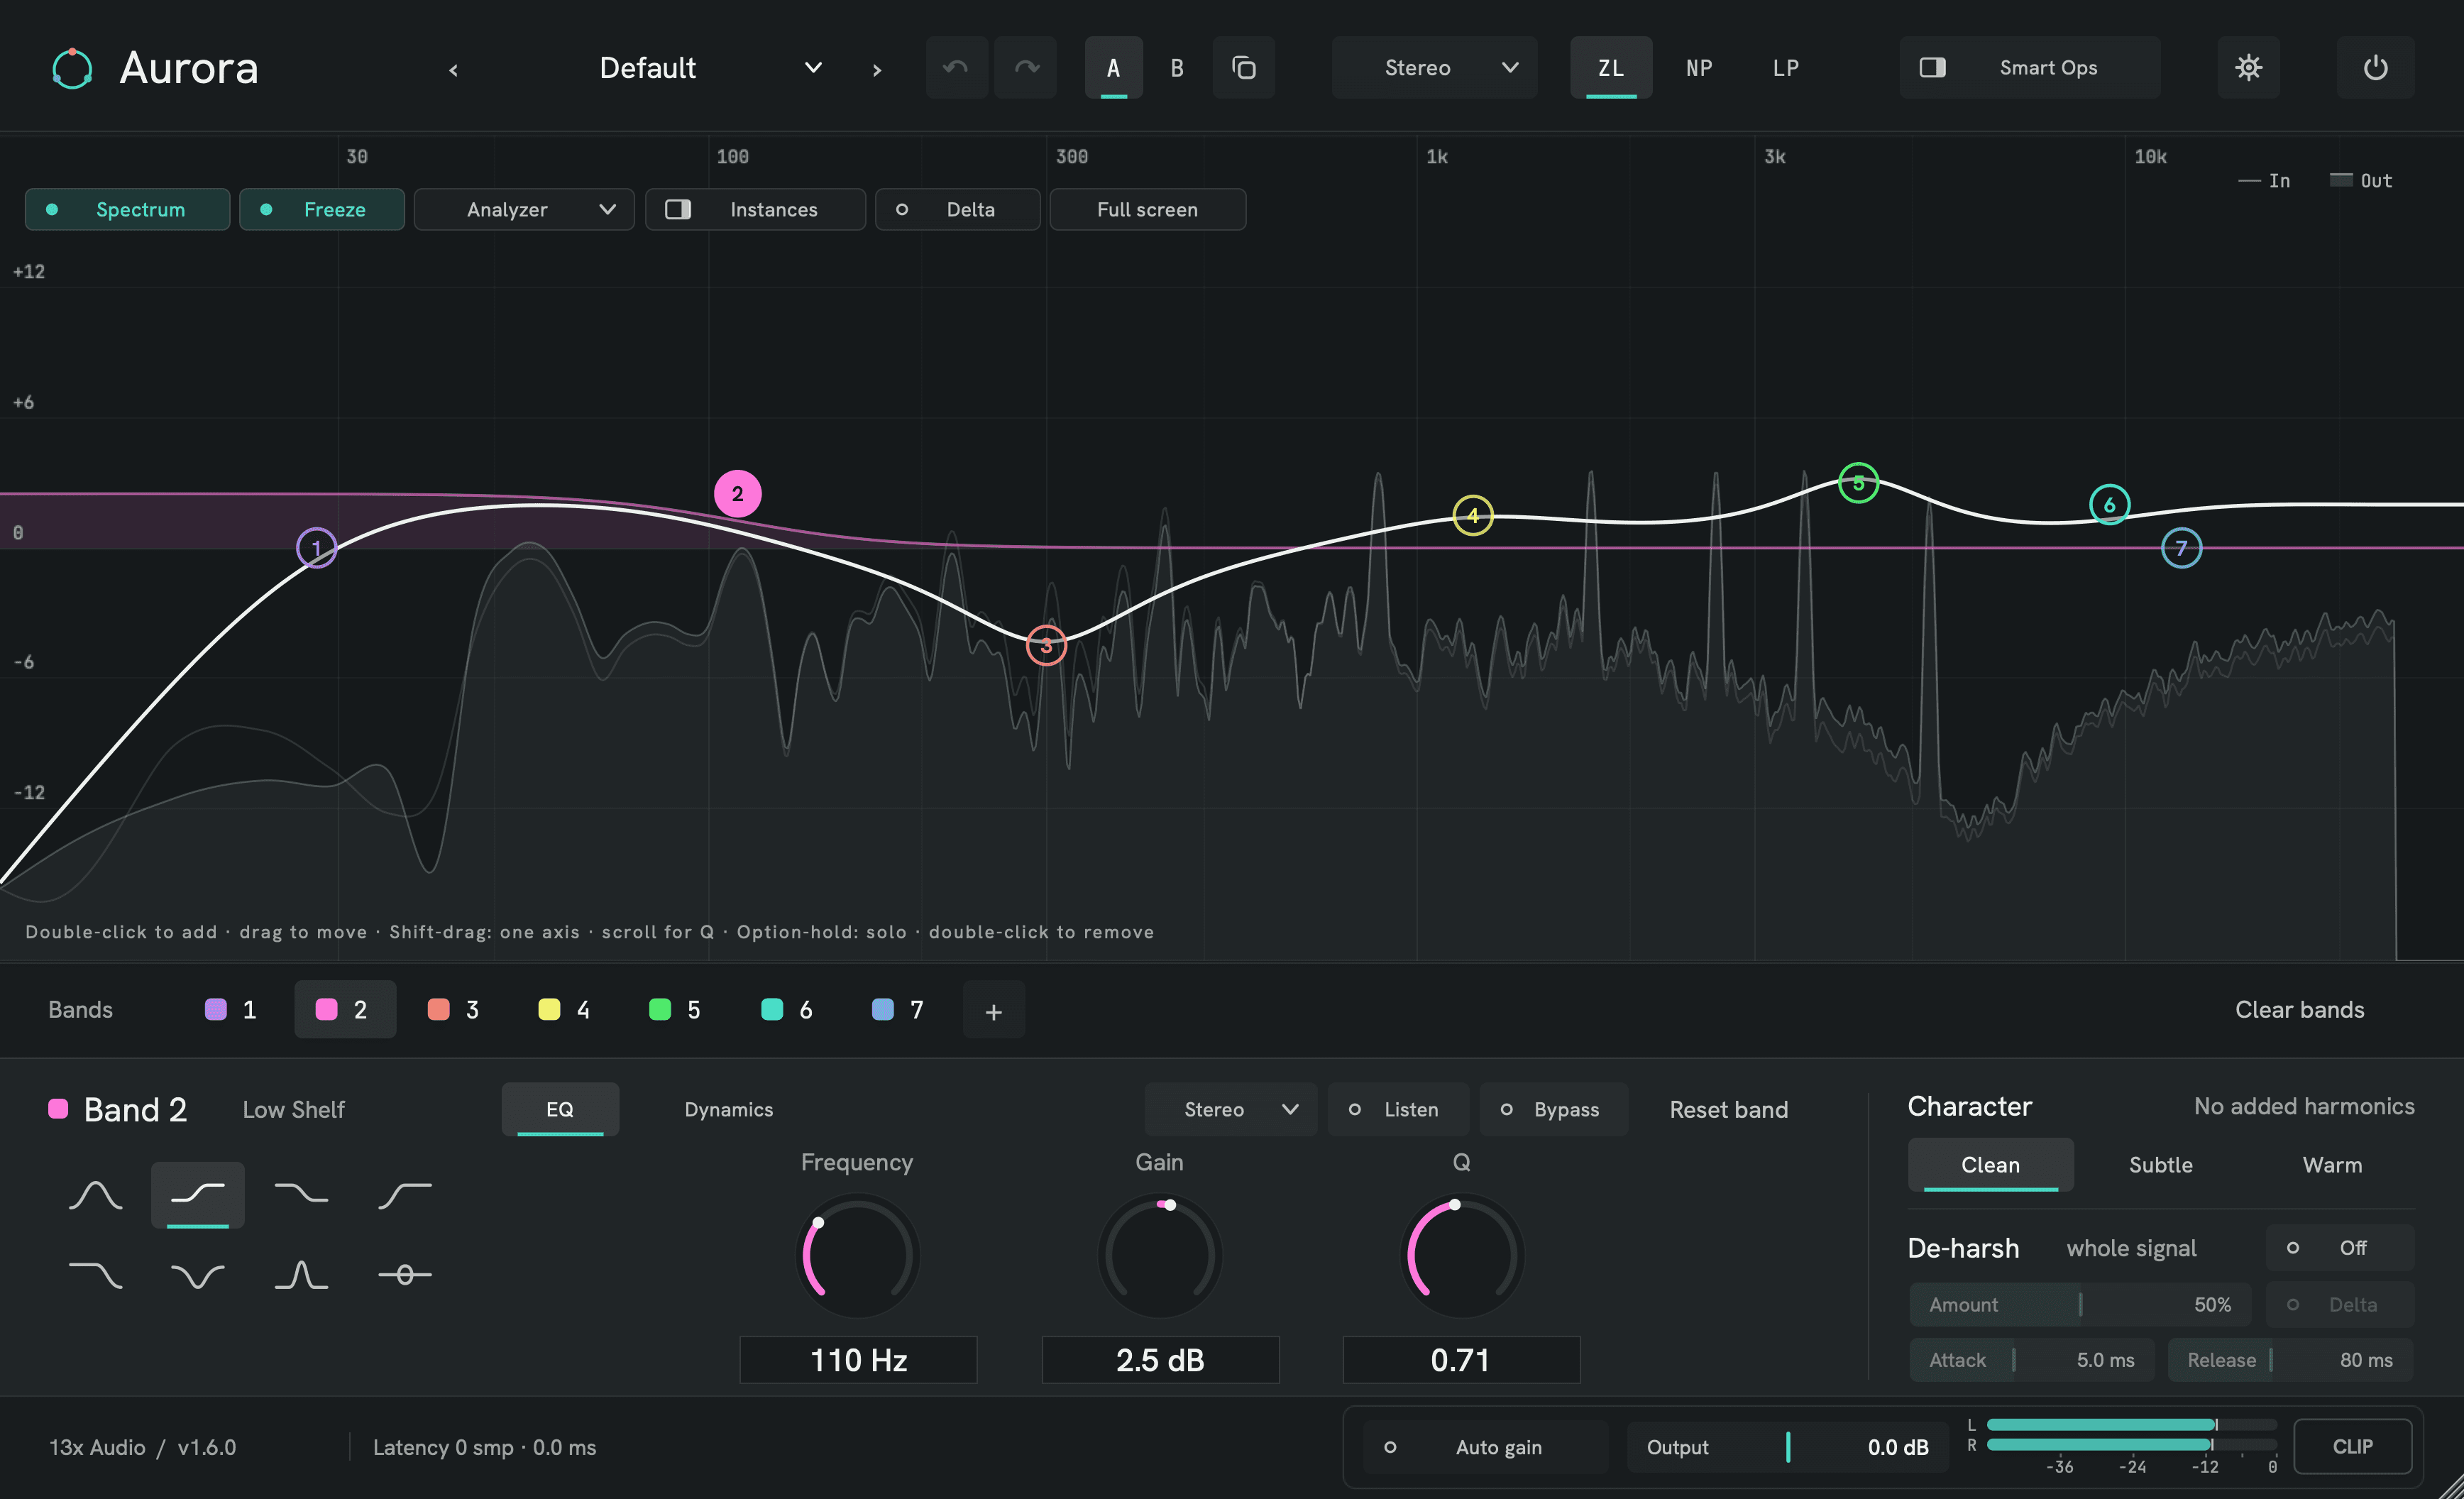
Task: Choose the high shelf filter shape icon
Action: click(301, 1195)
